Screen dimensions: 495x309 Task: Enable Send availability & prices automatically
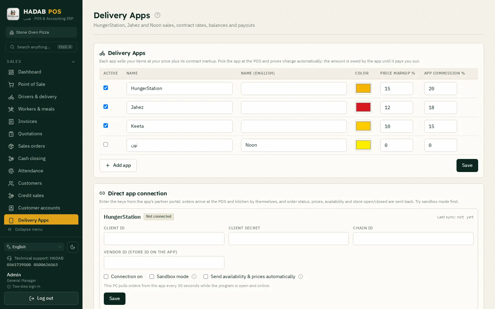pos(206,277)
